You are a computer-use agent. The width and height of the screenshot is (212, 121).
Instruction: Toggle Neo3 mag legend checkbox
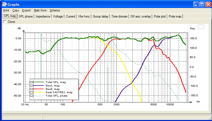[32, 85]
